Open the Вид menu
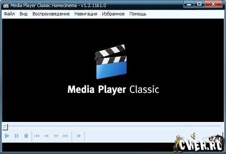This screenshot has width=226, height=154. click(23, 14)
